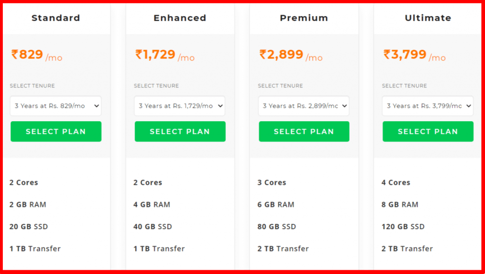Click the Standard plan heading
The height and width of the screenshot is (274, 485).
(x=56, y=18)
